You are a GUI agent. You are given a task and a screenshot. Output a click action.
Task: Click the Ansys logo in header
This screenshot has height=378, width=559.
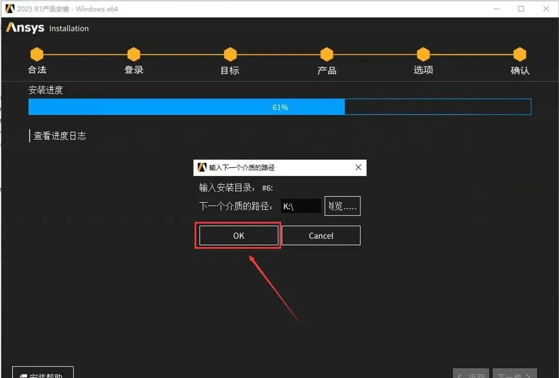(x=25, y=27)
